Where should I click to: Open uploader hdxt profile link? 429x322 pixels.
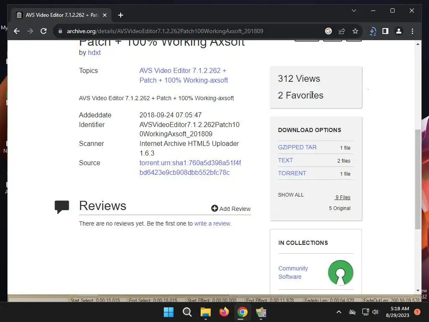click(x=94, y=52)
